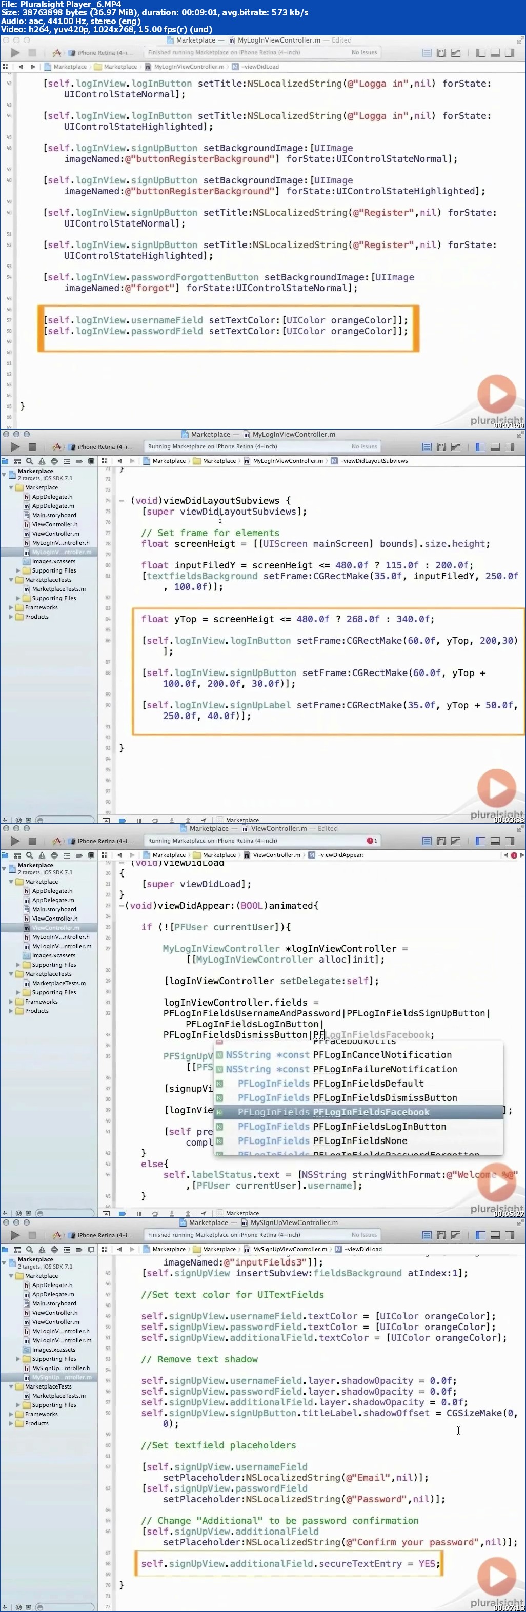526x1612 pixels.
Task: Open Assistant editor in MySignUpViewController.m window toolbar
Action: [x=441, y=1235]
